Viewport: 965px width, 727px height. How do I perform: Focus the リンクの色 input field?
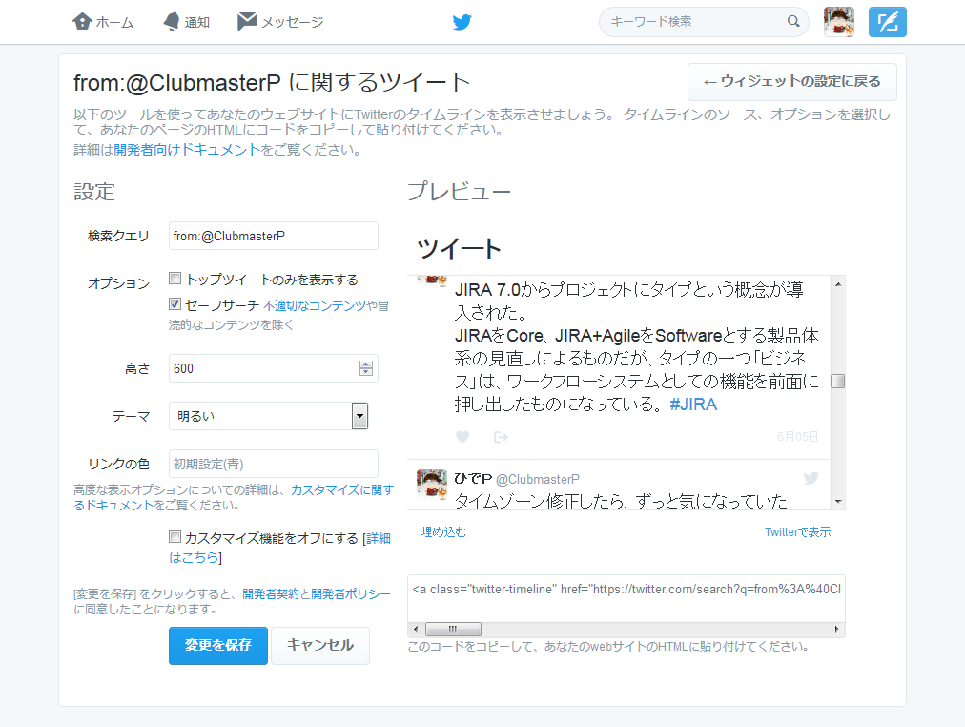click(274, 464)
